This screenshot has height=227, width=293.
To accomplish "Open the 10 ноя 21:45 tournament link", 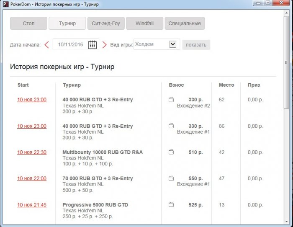I will click(32, 205).
